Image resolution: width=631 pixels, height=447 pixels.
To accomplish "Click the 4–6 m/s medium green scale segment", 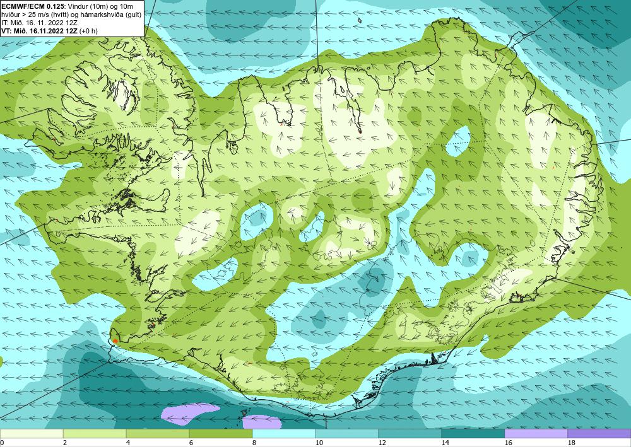I will [158, 434].
